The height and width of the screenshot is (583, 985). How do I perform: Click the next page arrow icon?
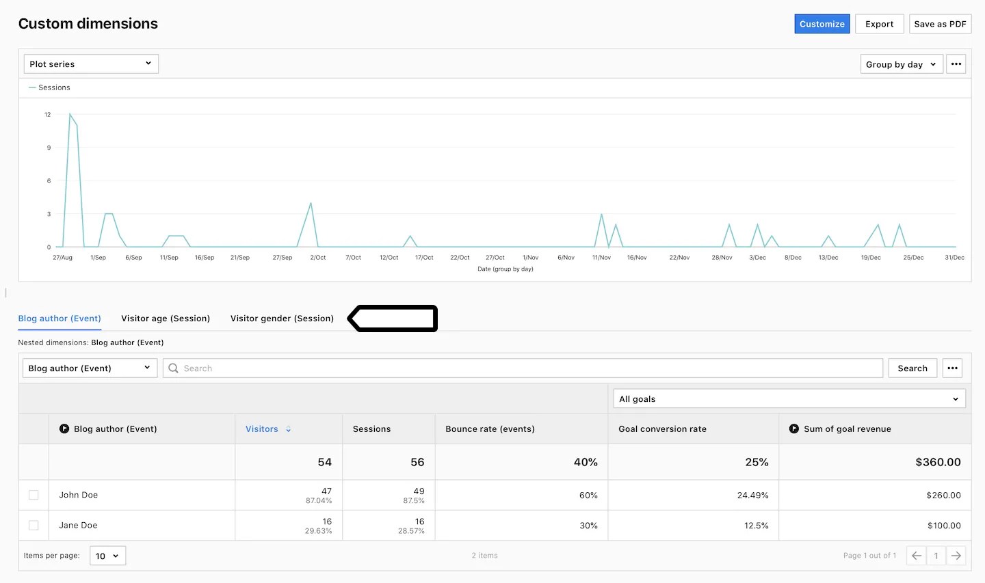click(x=956, y=556)
